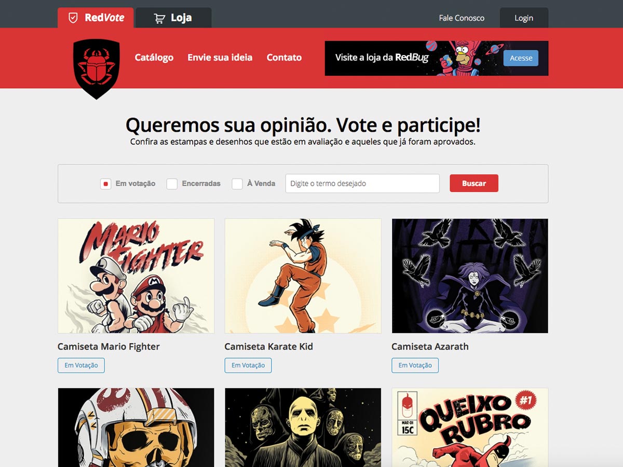Viewport: 623px width, 467px height.
Task: Open the Contato menu link
Action: pyautogui.click(x=284, y=58)
